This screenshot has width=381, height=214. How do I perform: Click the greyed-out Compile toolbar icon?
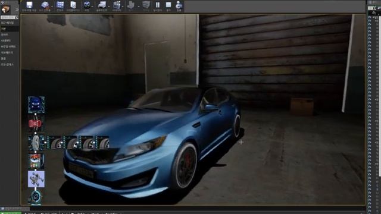[146, 5]
